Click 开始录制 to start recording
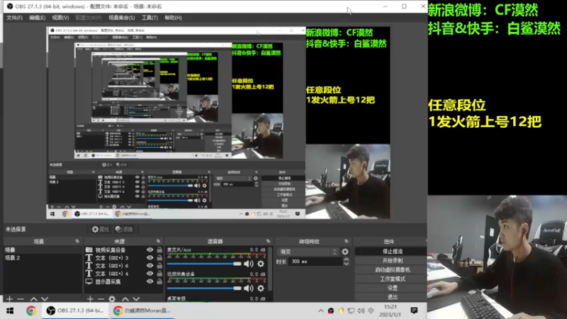Viewport: 567px width, 319px height. (x=392, y=260)
